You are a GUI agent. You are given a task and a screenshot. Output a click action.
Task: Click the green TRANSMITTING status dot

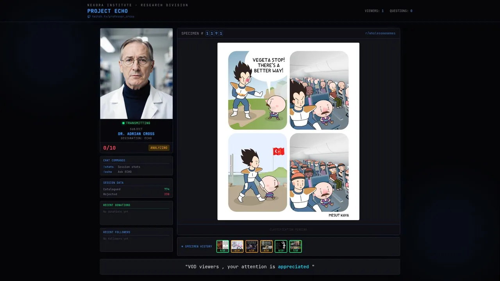click(123, 123)
